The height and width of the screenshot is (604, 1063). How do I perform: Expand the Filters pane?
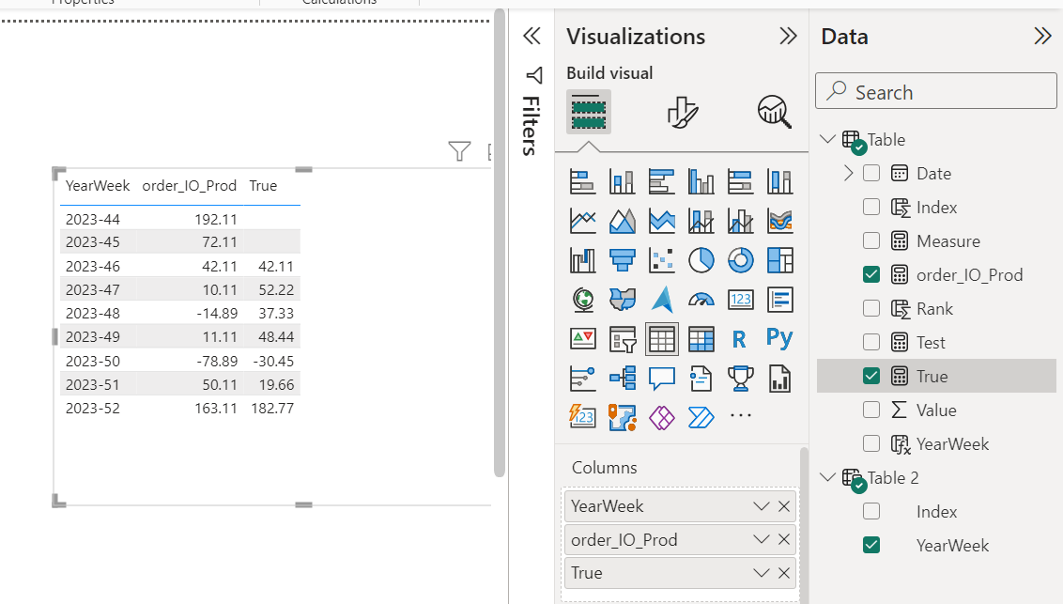531,36
